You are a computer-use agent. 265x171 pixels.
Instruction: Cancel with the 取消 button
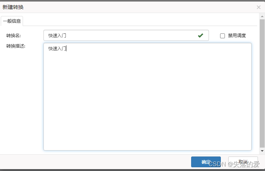[243, 162]
